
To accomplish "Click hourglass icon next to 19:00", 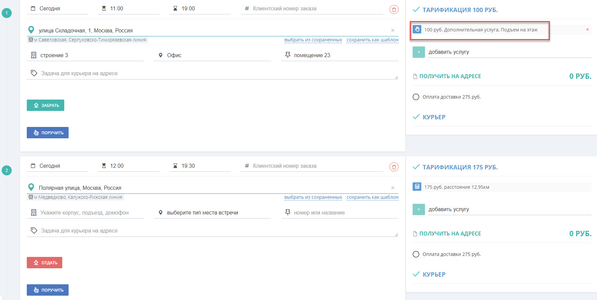I will 175,8.
